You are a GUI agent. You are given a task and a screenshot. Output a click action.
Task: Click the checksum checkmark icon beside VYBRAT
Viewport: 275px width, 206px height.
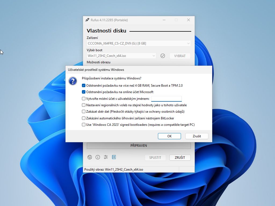pos(162,56)
